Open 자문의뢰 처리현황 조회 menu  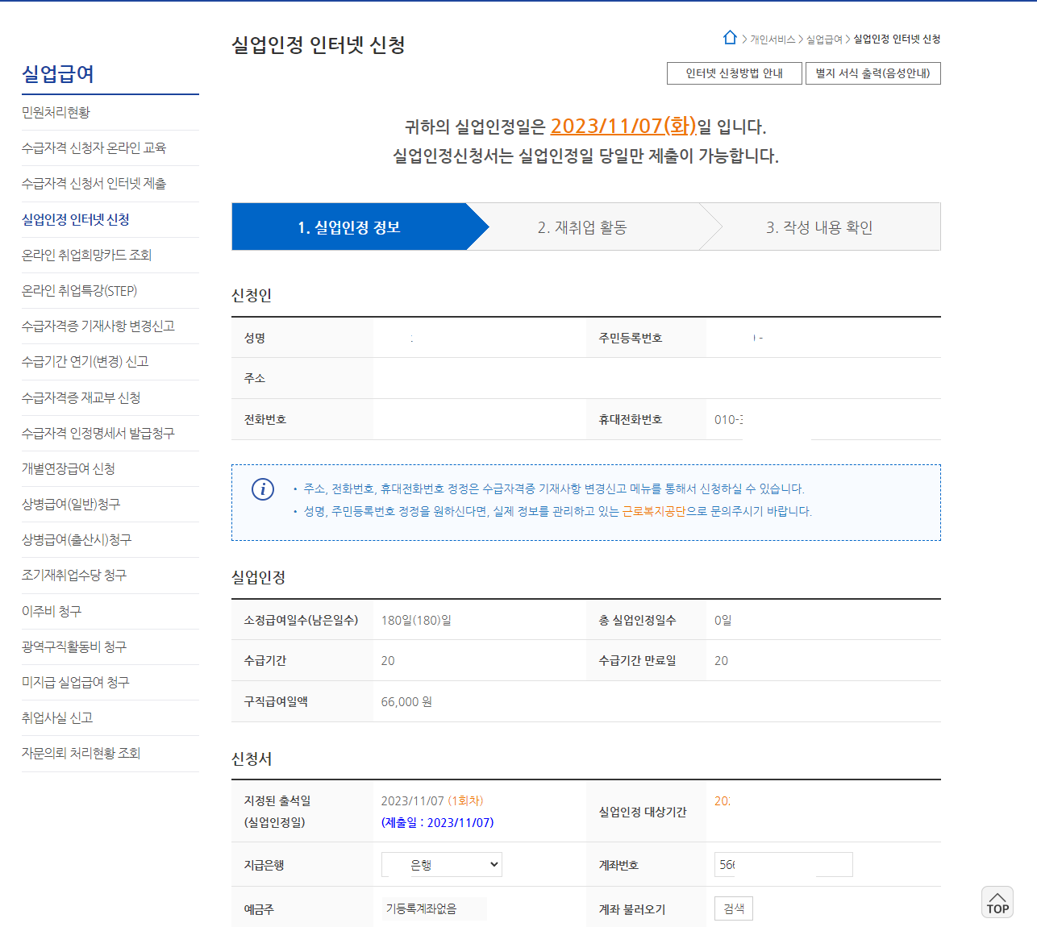pyautogui.click(x=81, y=753)
